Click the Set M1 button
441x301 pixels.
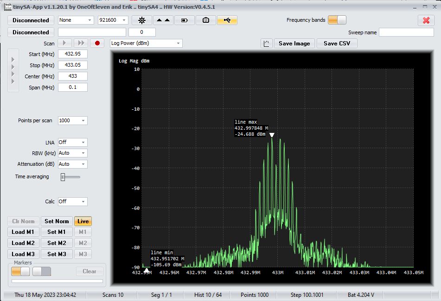57,232
